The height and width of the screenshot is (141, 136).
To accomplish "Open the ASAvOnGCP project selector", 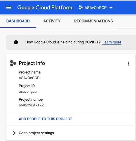I will [x=96, y=8].
